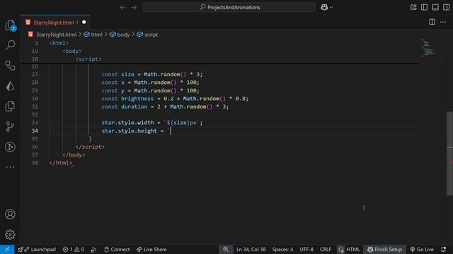Click the Ln 34, Col 38 cursor position
The height and width of the screenshot is (254, 453).
(x=251, y=249)
